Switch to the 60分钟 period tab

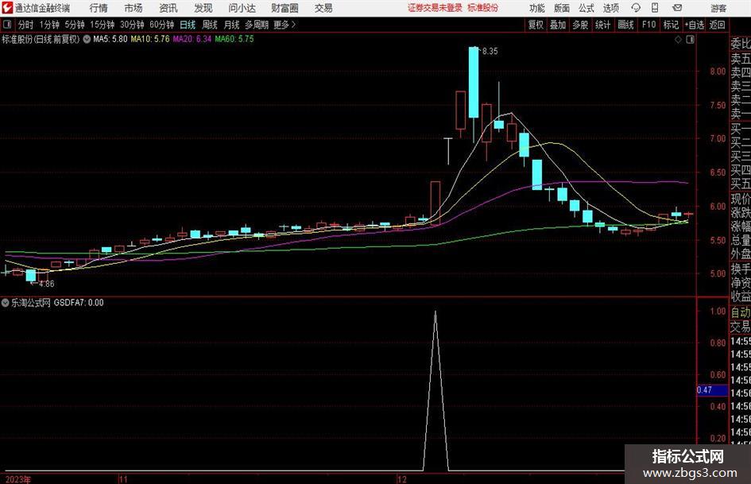pyautogui.click(x=162, y=25)
